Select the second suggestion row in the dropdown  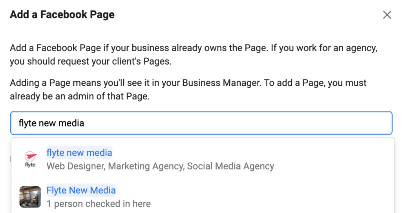[203, 197]
